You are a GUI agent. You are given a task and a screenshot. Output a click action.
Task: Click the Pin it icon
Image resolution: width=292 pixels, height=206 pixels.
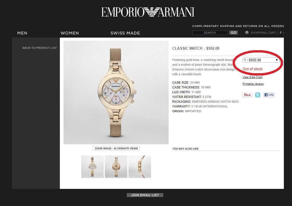(x=247, y=95)
